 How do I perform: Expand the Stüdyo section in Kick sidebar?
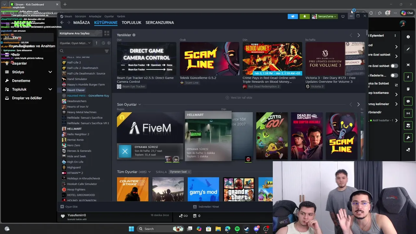click(50, 72)
